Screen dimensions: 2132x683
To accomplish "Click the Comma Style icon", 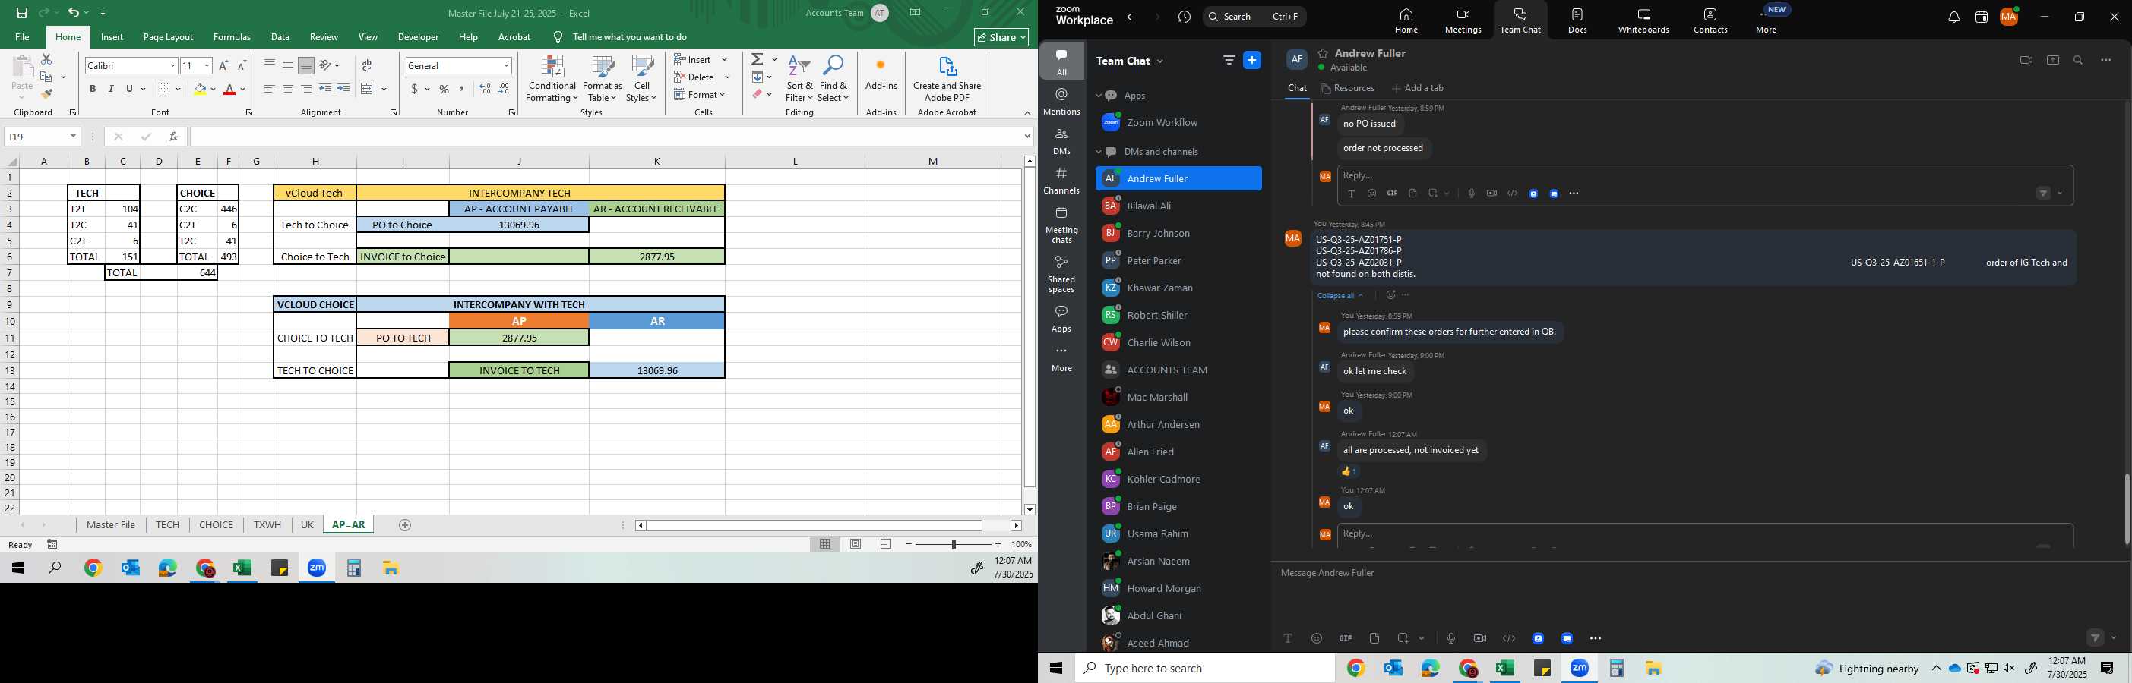I will [462, 90].
